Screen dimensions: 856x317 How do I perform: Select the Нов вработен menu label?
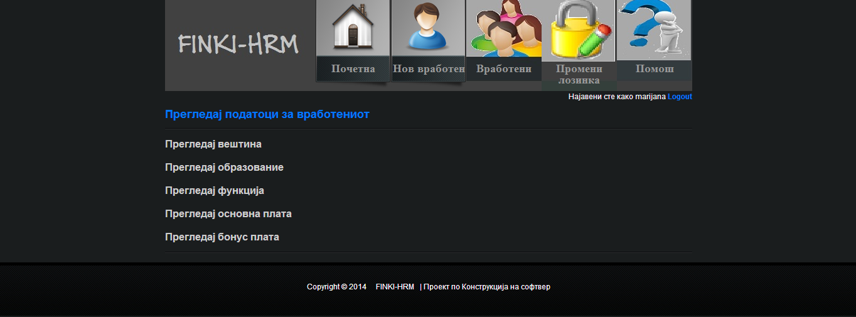click(429, 69)
